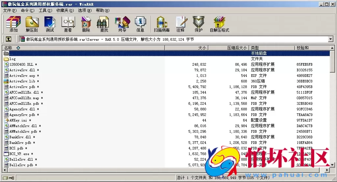337x182 pixels.
Task: Open the 选项(N) menu
Action: click(x=85, y=11)
